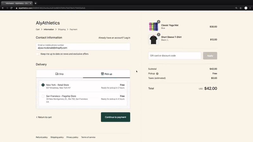Go to Cart in the breadcrumb
This screenshot has height=142, width=253.
(x=38, y=29)
